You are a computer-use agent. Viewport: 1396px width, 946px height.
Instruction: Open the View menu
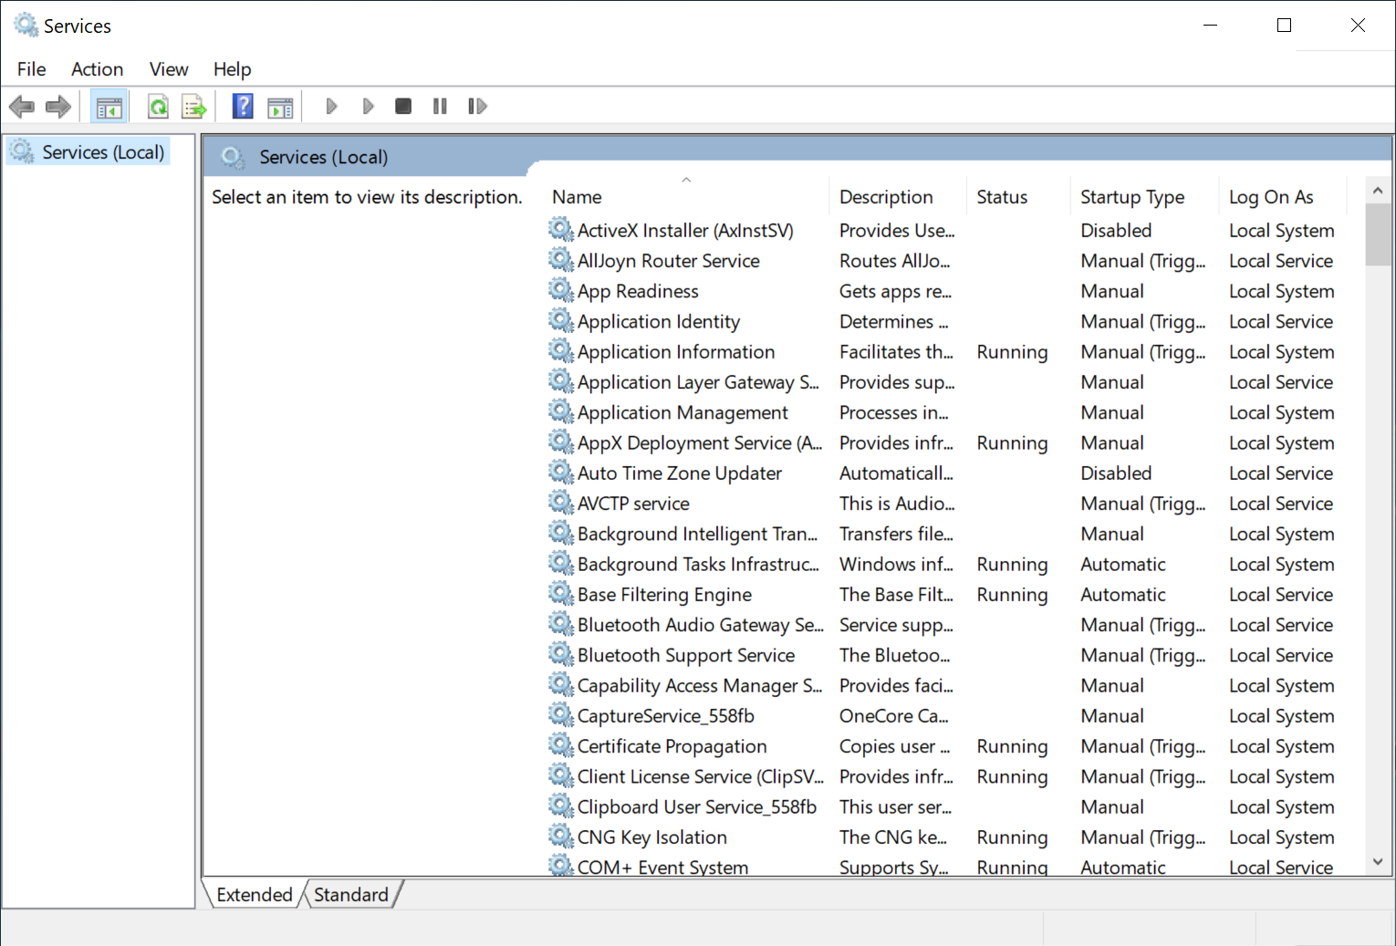pyautogui.click(x=169, y=69)
